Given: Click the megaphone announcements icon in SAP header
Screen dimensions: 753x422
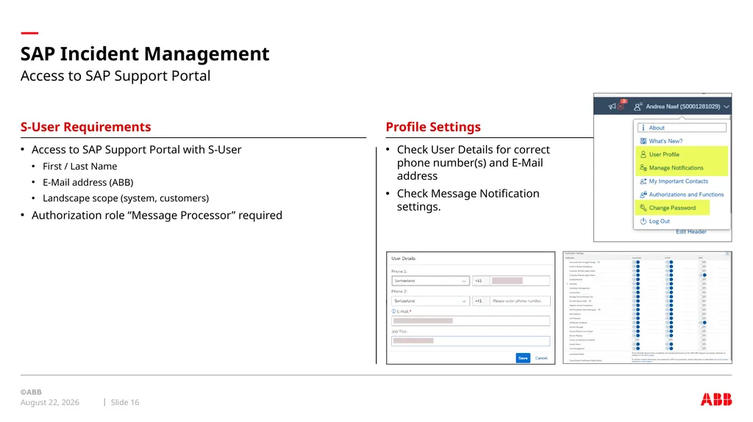Looking at the screenshot, I should [x=612, y=106].
